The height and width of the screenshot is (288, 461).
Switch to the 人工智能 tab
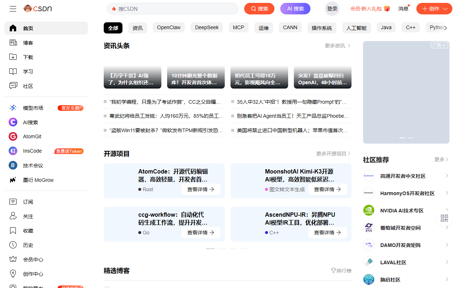(356, 28)
